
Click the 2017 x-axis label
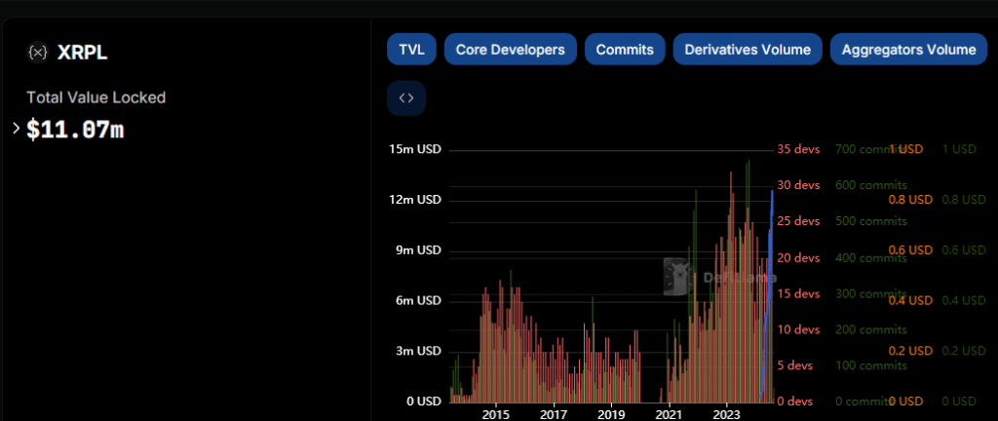pyautogui.click(x=555, y=414)
